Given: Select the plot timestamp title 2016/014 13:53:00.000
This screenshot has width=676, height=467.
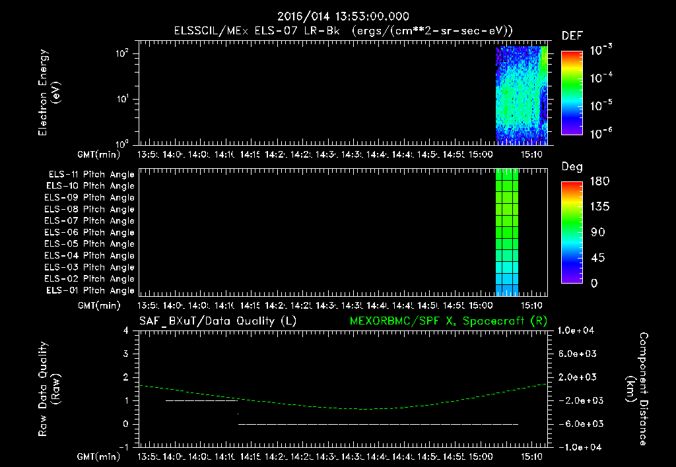Looking at the screenshot, I should tap(343, 16).
